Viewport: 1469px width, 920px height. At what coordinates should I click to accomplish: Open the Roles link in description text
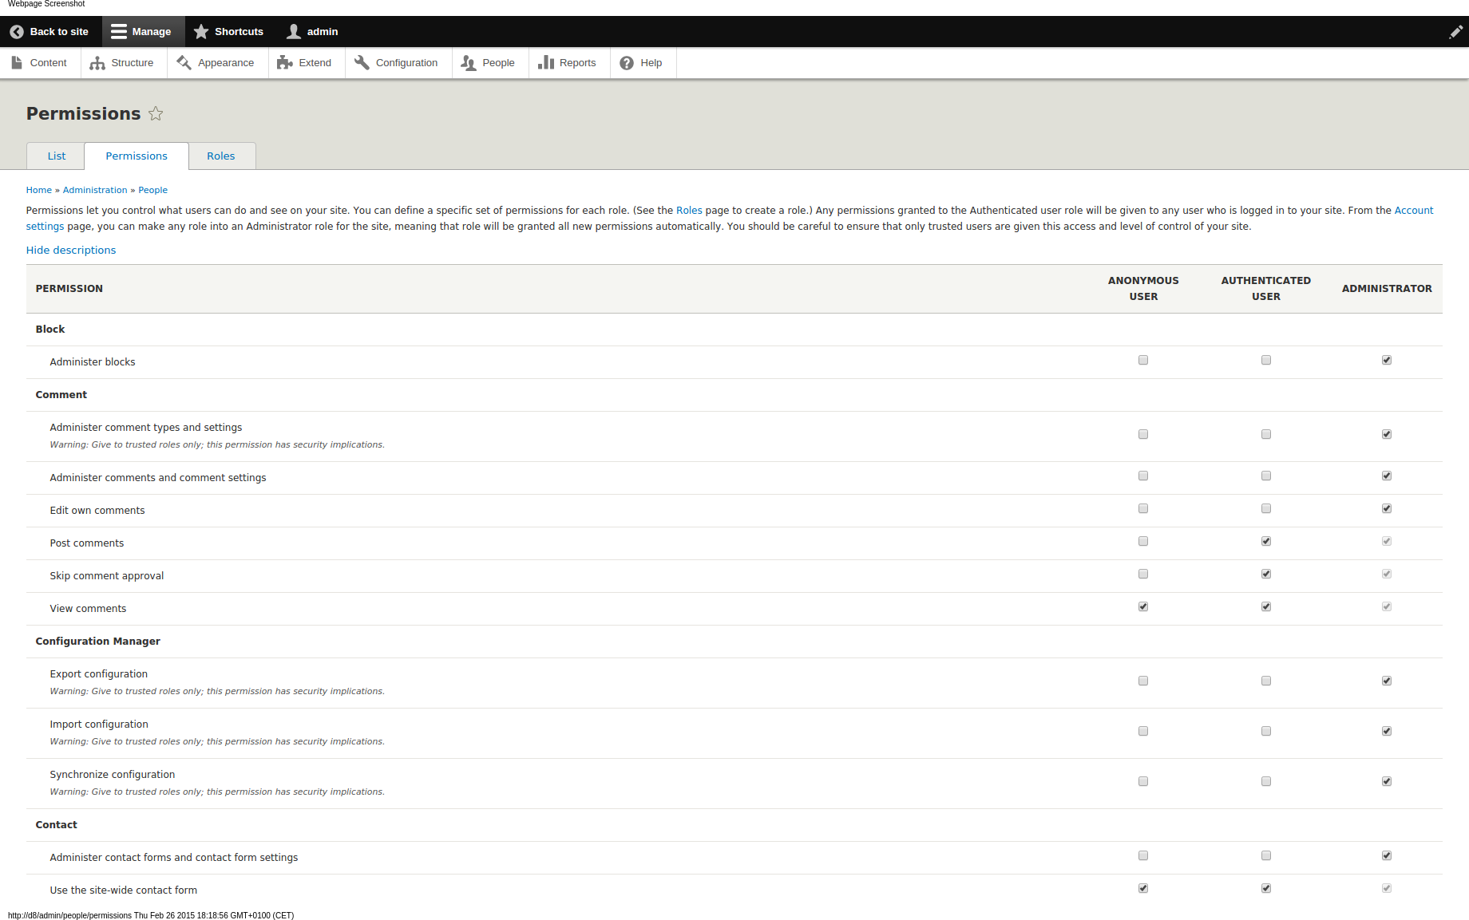689,211
